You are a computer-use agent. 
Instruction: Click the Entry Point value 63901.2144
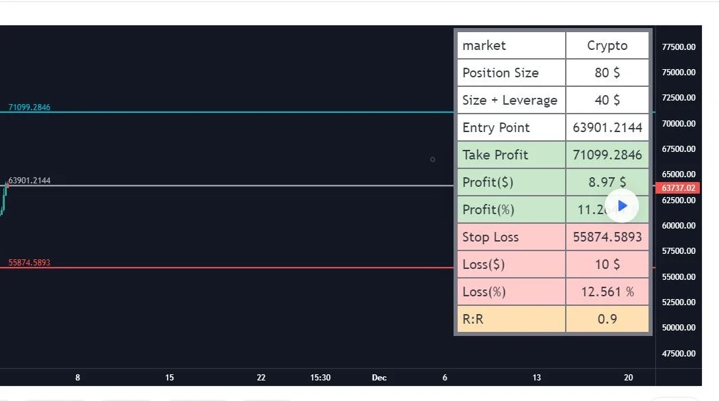pyautogui.click(x=607, y=127)
